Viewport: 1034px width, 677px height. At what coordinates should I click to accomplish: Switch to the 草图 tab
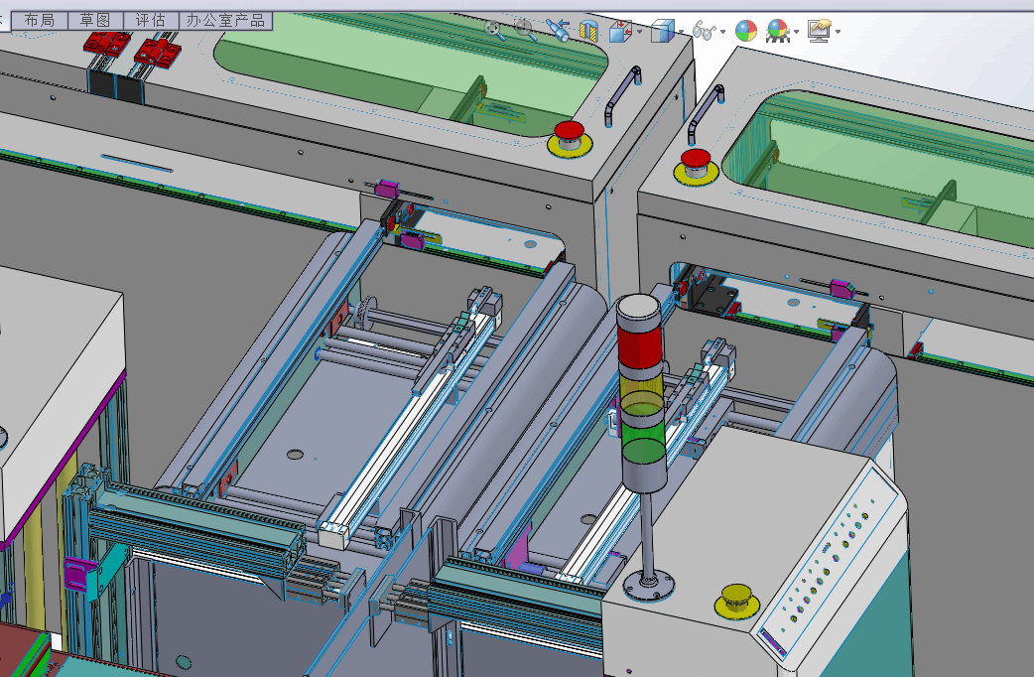[x=95, y=21]
